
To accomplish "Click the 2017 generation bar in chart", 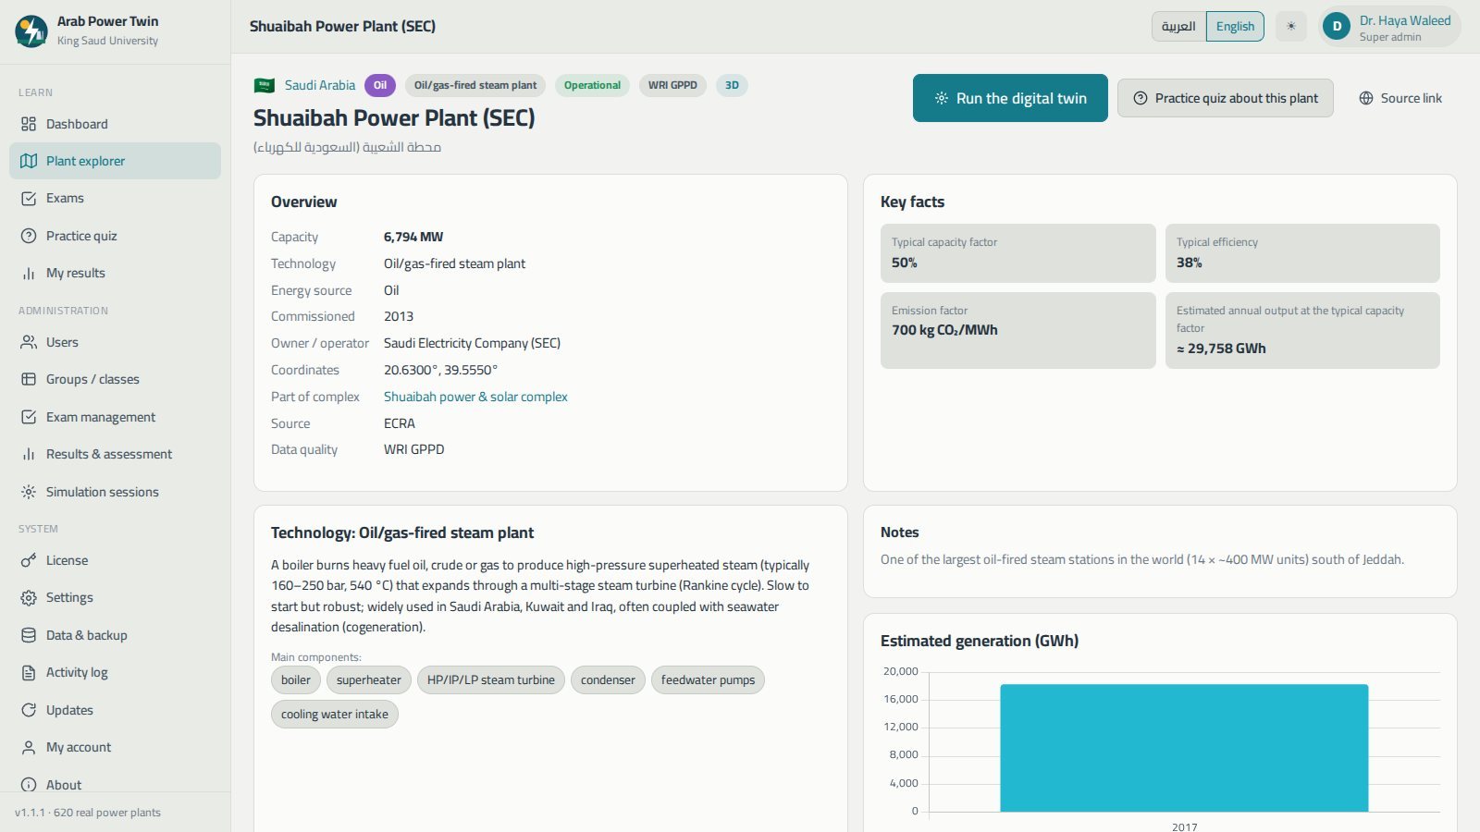I will point(1184,748).
